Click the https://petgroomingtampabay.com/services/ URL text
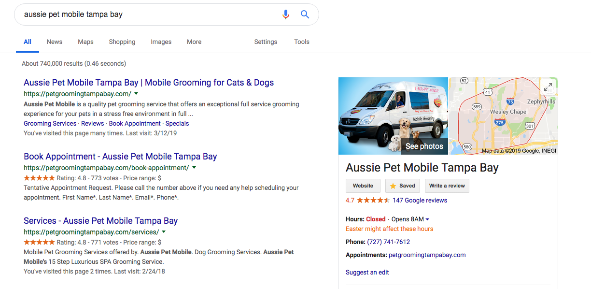 click(91, 232)
